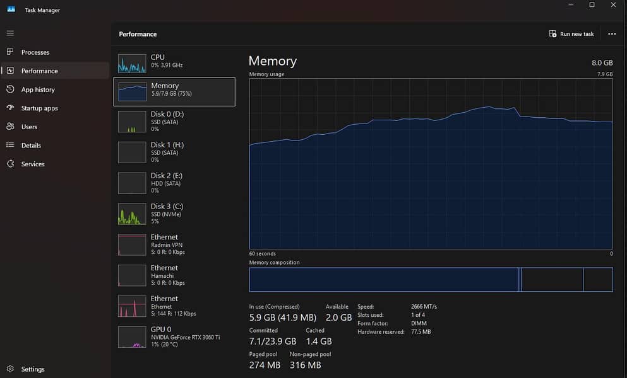Click the Services gear icon
This screenshot has height=378, width=627.
tap(10, 164)
